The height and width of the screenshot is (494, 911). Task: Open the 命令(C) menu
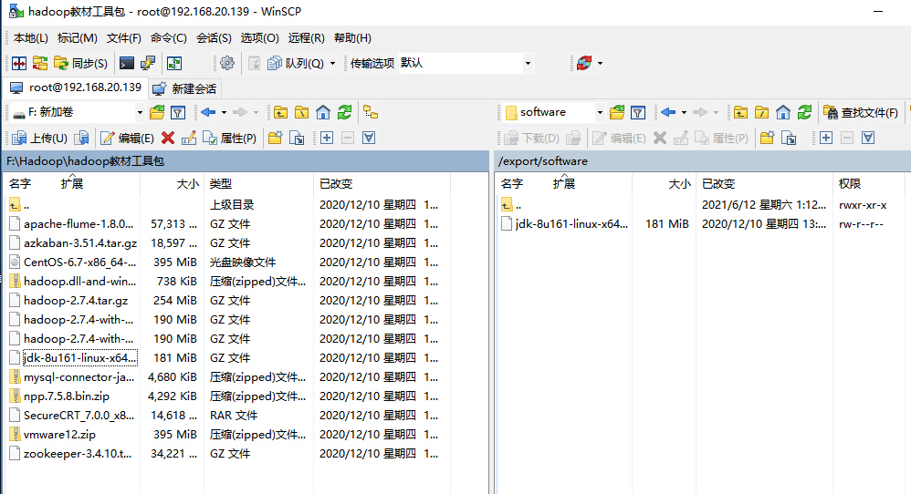(169, 38)
